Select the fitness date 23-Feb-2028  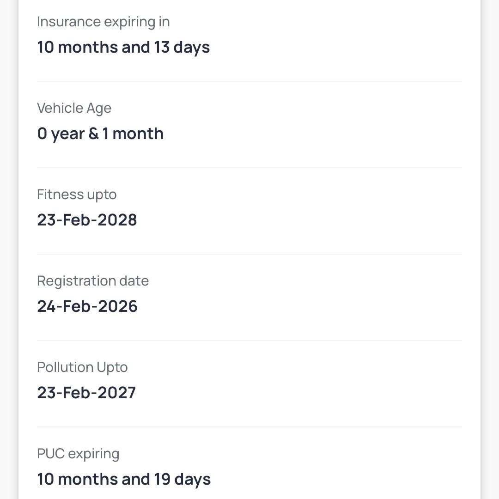pyautogui.click(x=87, y=220)
